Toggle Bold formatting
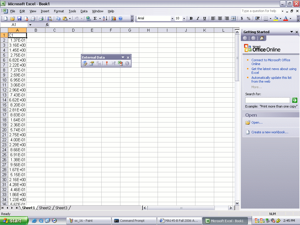The image size is (300, 225). pos(191,18)
